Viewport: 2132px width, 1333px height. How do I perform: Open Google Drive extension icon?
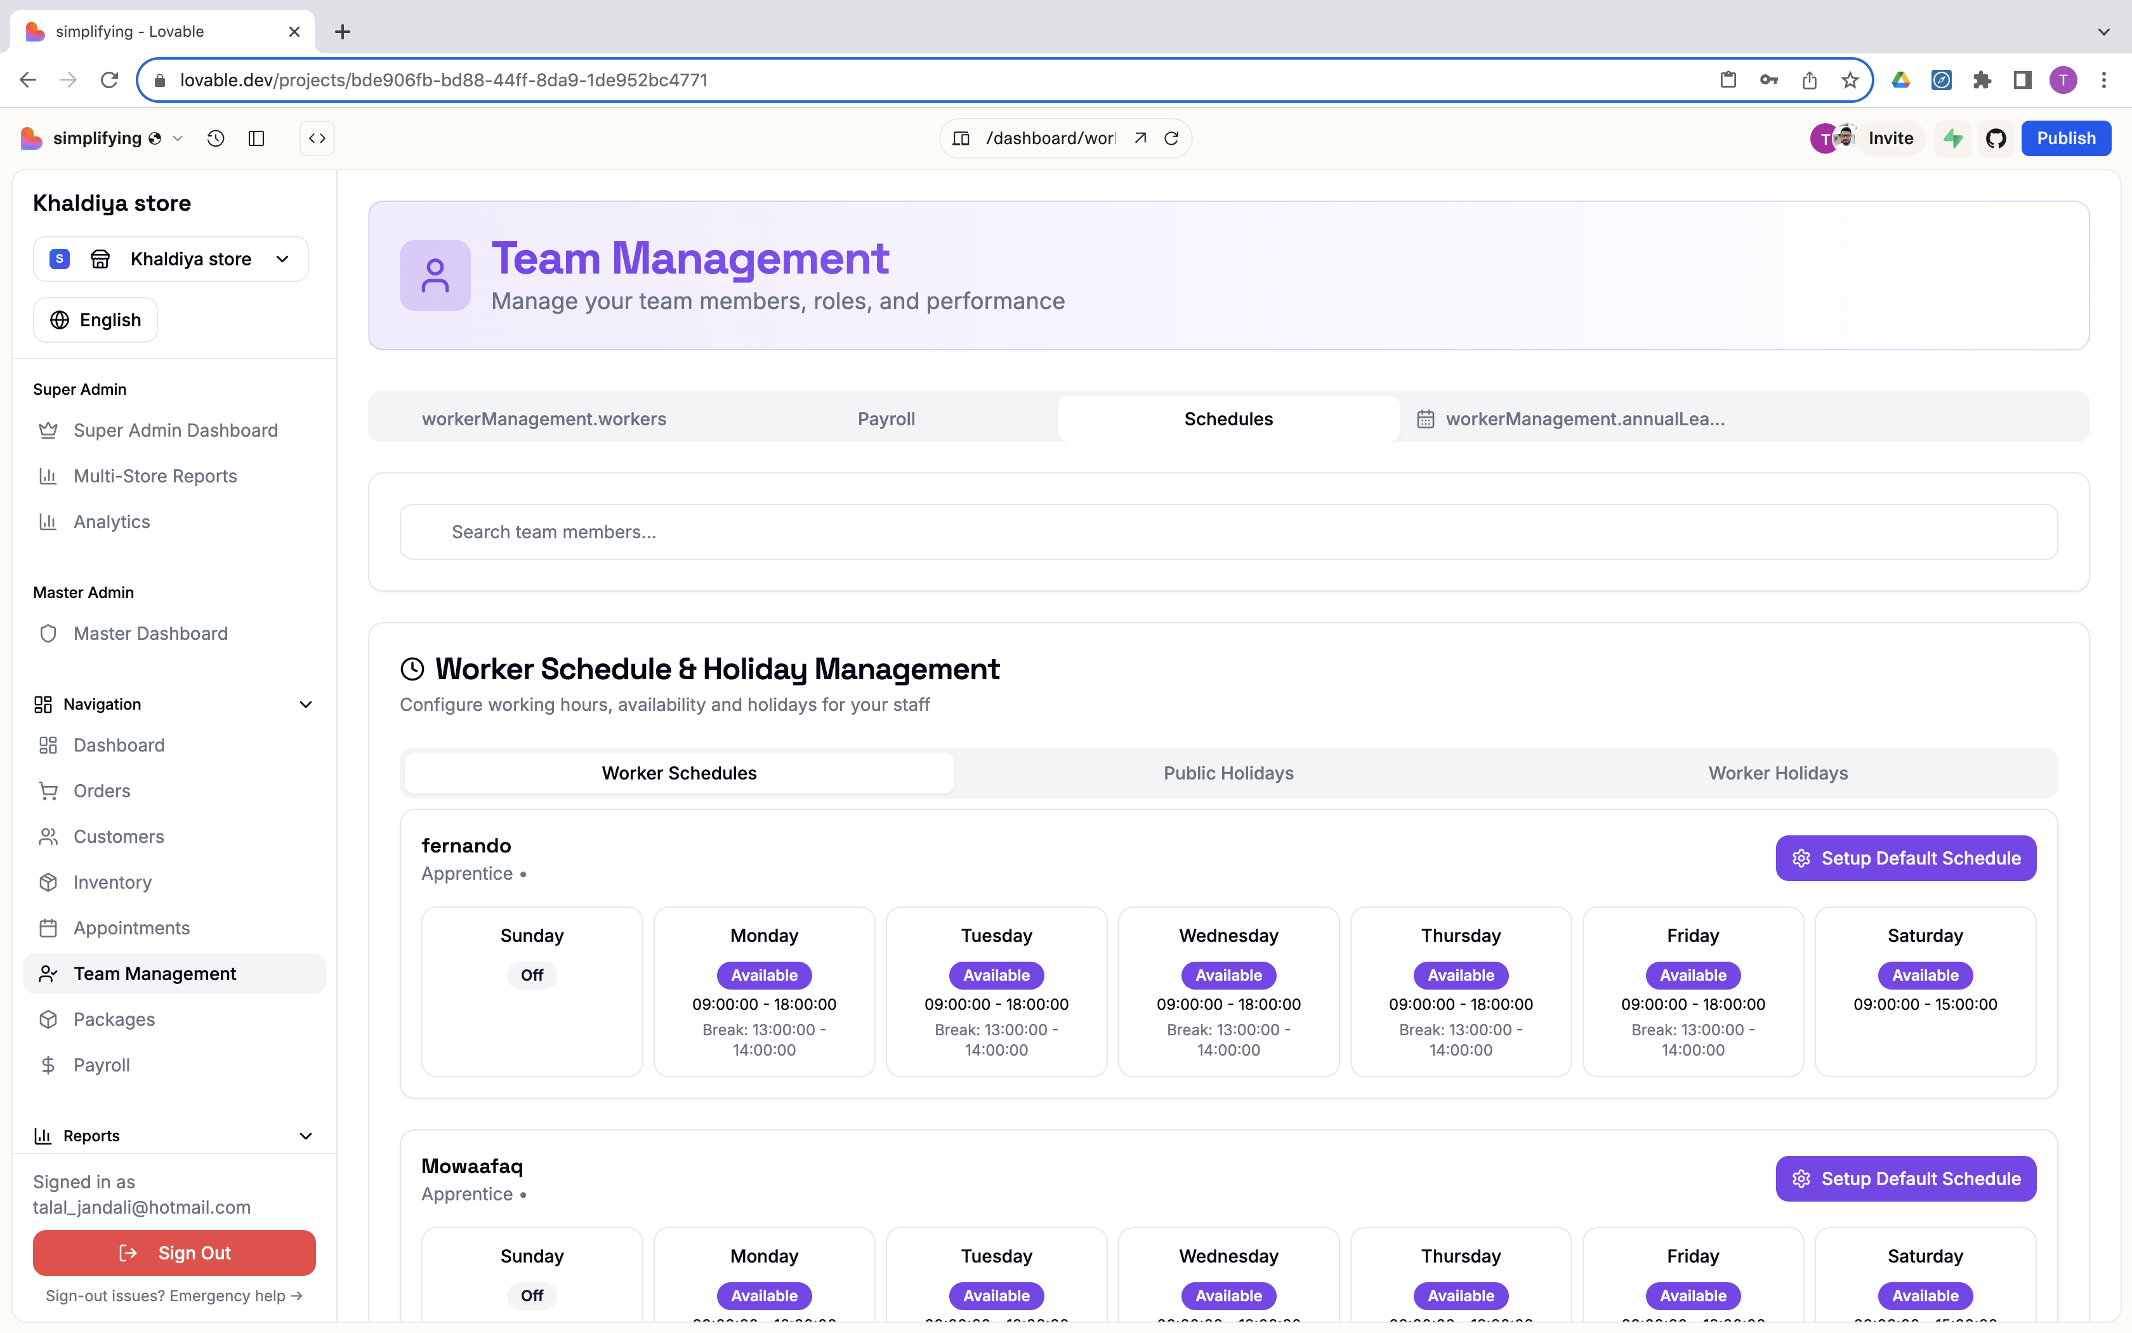tap(1901, 80)
